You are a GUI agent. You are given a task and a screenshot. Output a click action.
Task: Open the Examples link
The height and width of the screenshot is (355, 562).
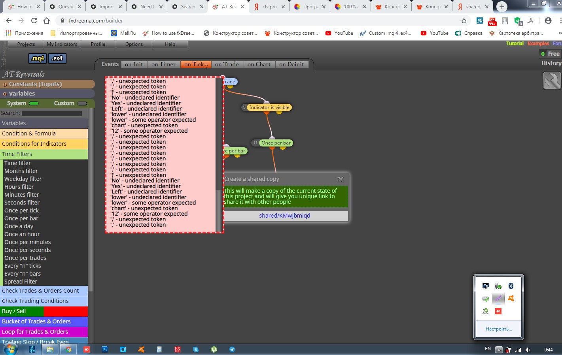coord(538,43)
